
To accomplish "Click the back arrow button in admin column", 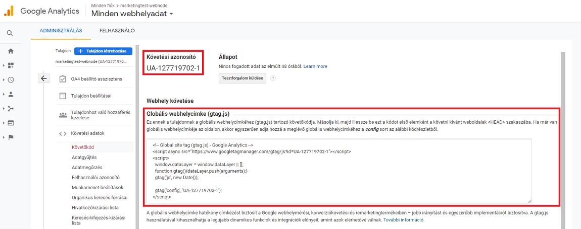I will 43,79.
